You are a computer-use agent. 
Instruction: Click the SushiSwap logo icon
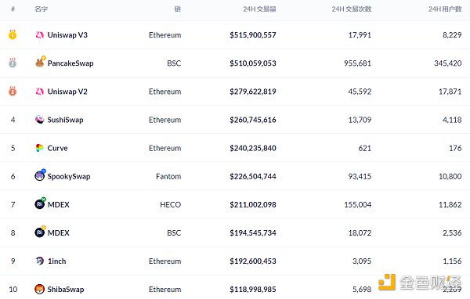tap(40, 120)
